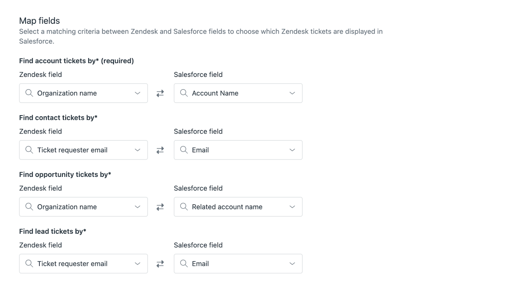Click search icon in account tickets Organization name field

(29, 93)
